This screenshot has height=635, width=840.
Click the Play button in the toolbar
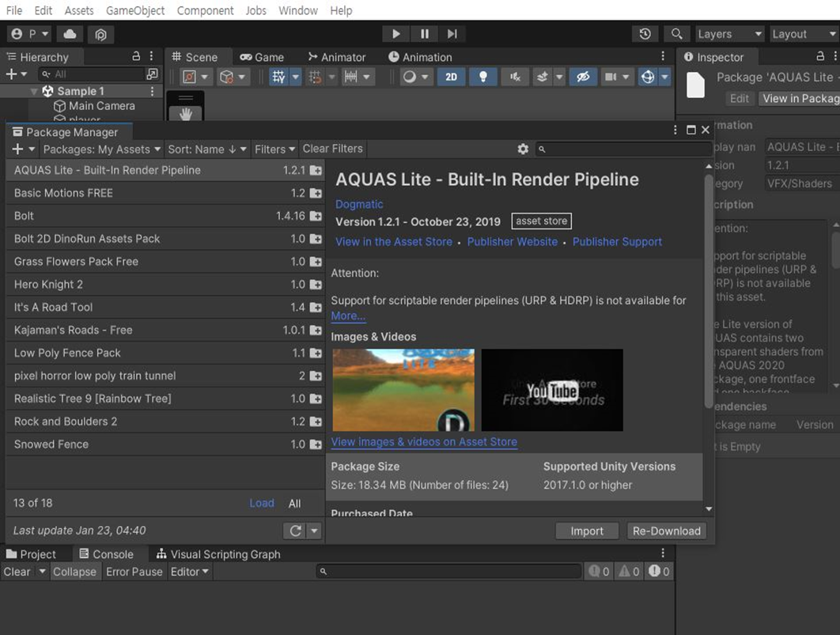coord(396,34)
